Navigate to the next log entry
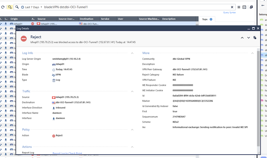 [248, 37]
